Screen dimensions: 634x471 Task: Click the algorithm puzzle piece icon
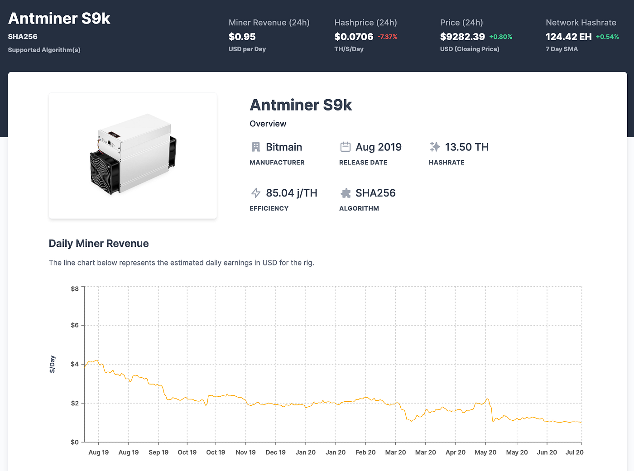point(346,193)
